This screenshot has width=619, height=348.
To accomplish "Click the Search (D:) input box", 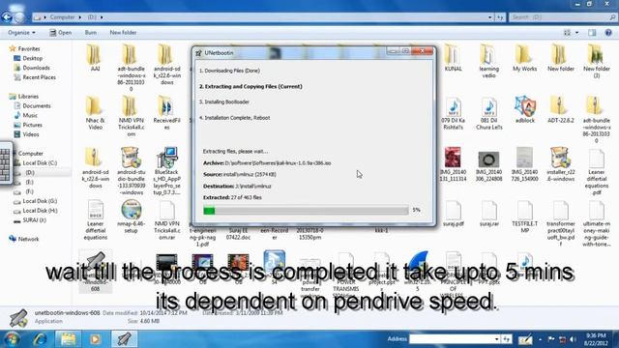I will tap(562, 17).
